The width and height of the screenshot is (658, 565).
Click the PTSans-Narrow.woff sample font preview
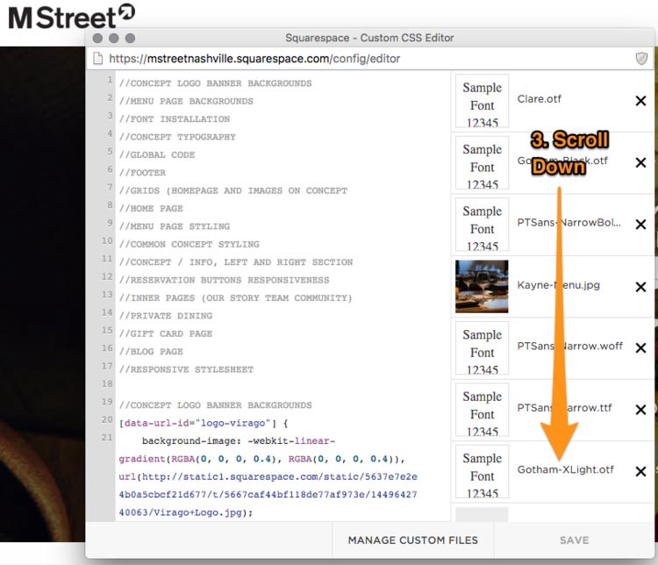pyautogui.click(x=482, y=348)
